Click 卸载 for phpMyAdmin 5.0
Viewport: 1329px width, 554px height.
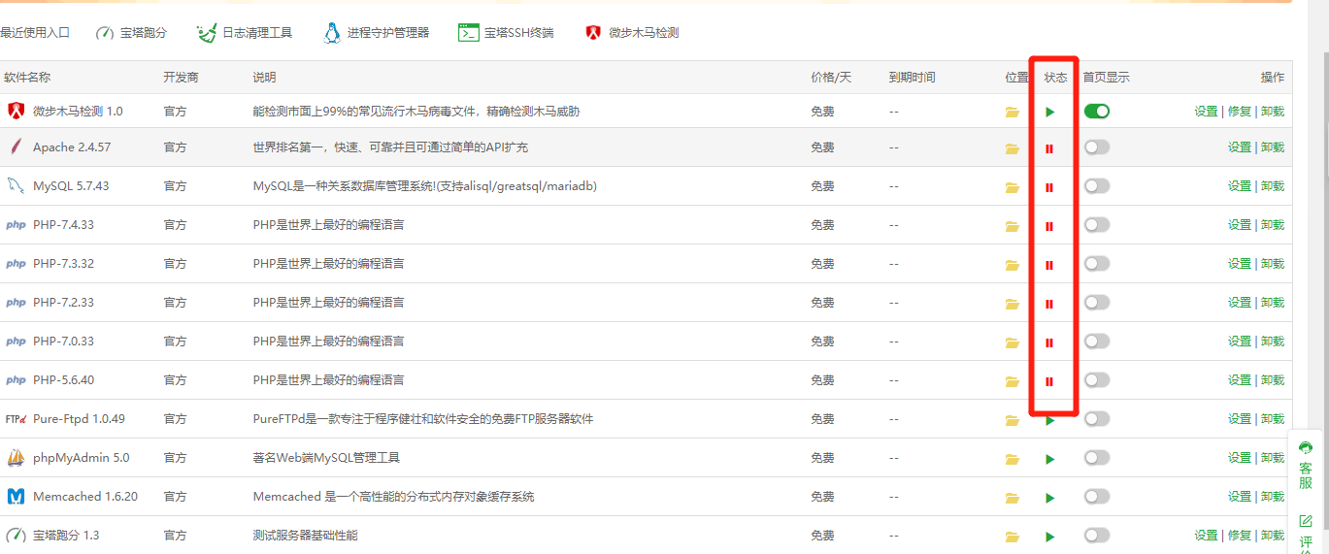point(1273,458)
